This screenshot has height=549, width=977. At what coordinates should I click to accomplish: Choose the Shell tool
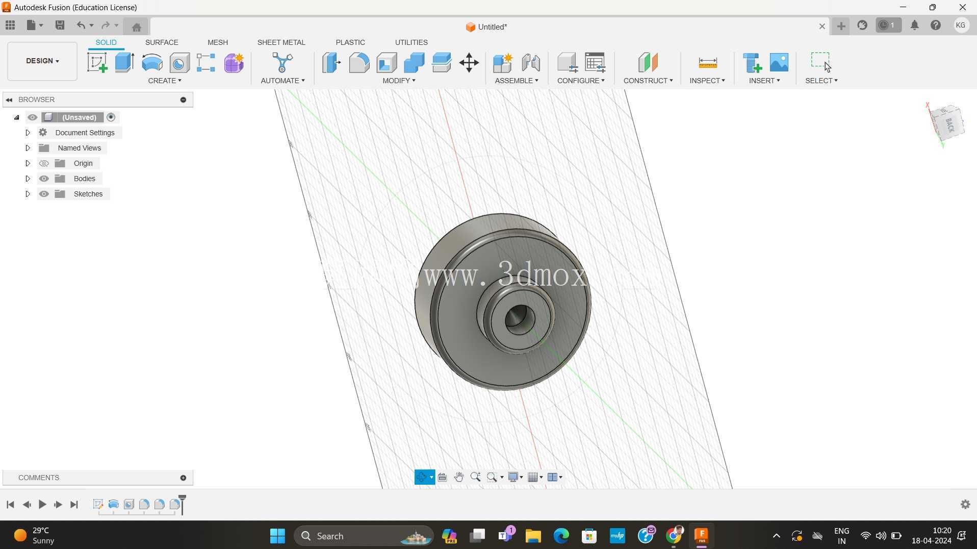click(x=387, y=63)
